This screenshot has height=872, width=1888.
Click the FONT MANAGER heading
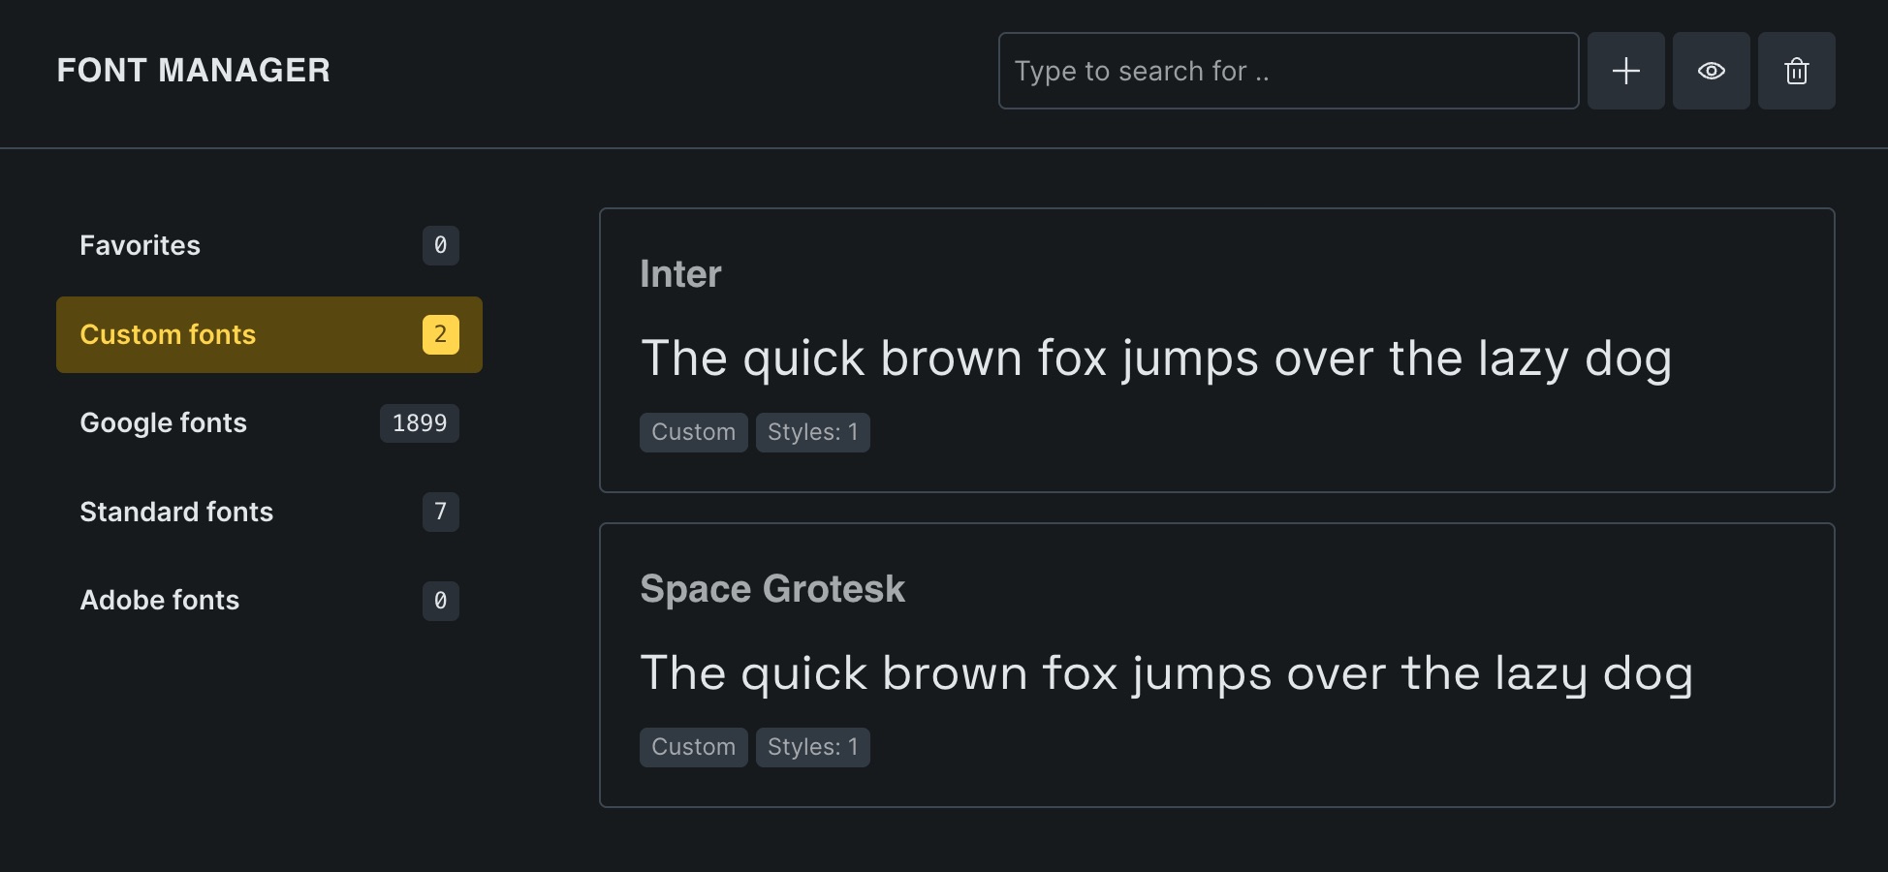tap(193, 71)
